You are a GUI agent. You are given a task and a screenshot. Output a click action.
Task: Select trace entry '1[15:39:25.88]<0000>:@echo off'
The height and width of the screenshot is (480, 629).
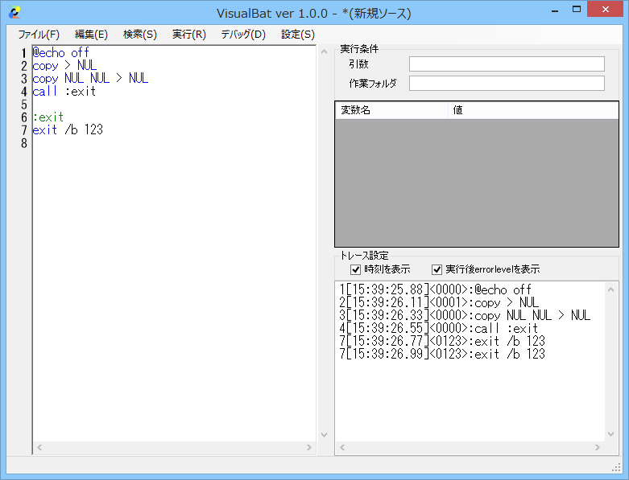435,289
